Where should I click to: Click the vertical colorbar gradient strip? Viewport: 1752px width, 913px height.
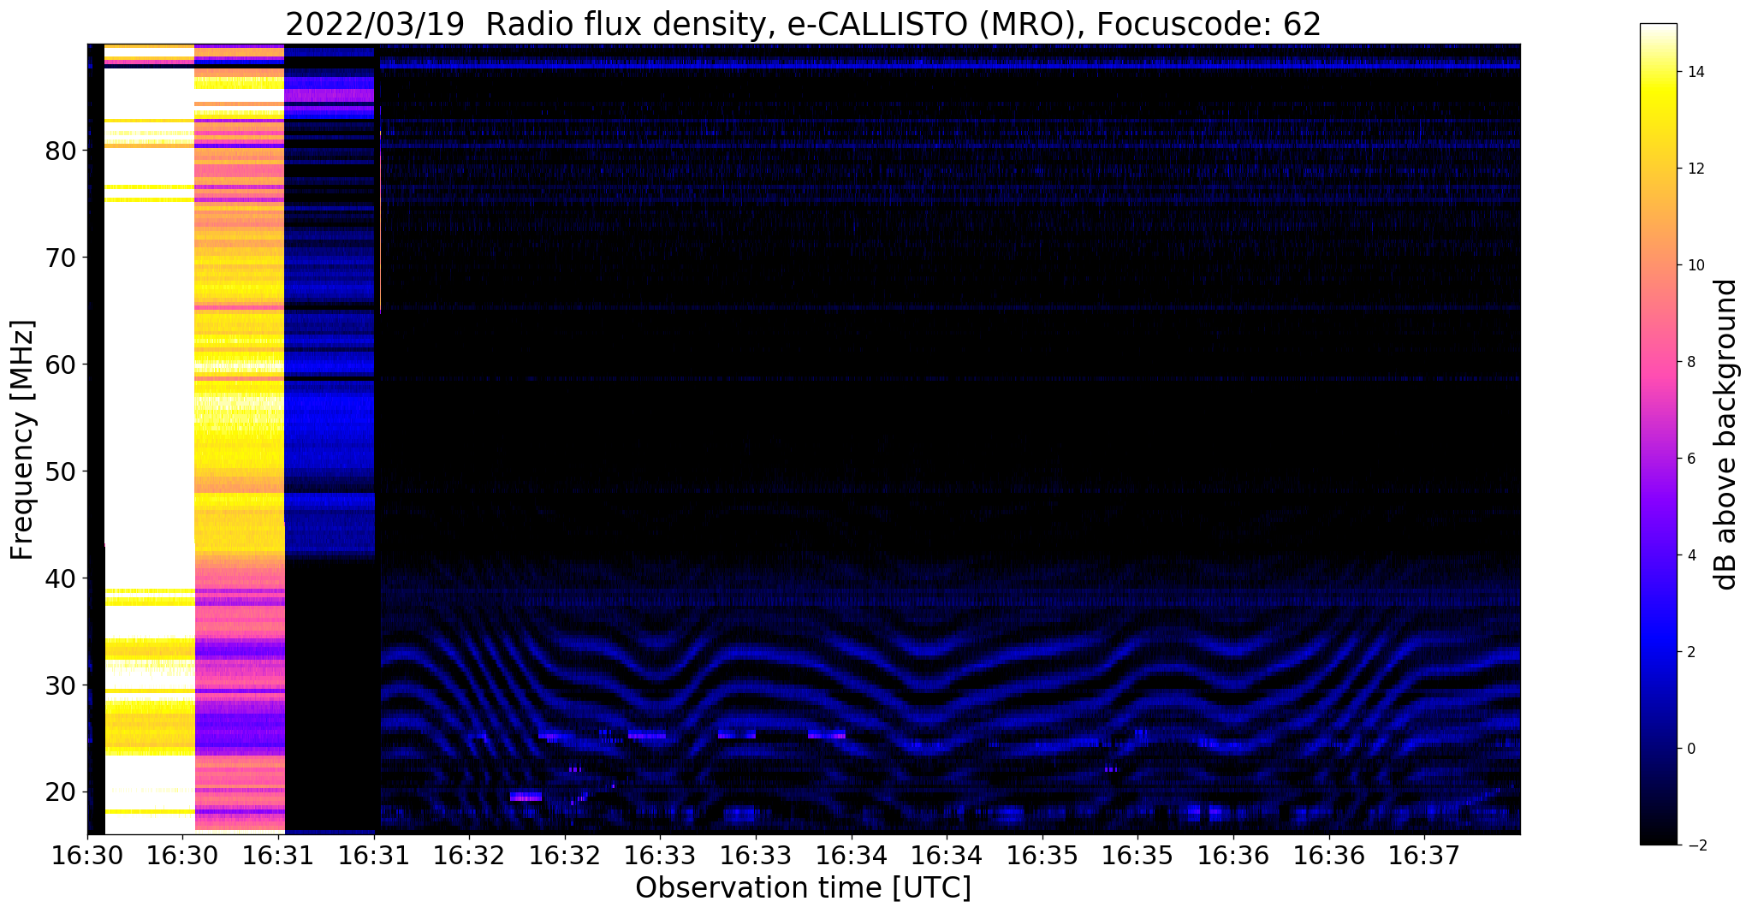click(1658, 434)
